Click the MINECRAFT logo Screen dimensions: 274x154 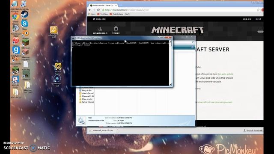(x=178, y=30)
